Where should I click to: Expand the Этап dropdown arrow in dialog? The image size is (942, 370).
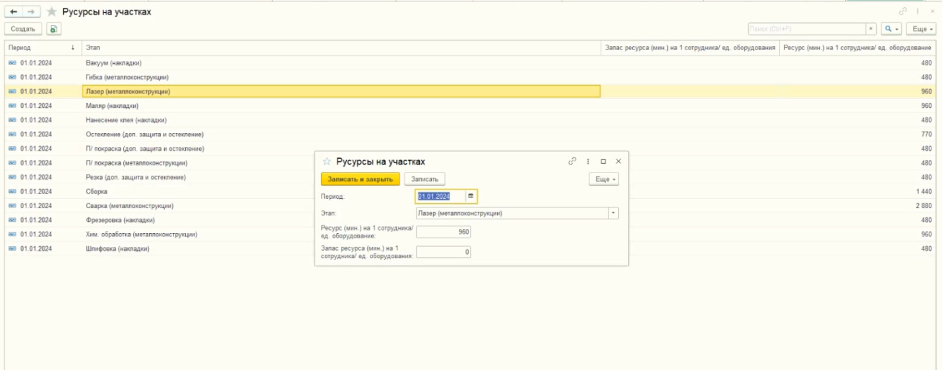614,213
